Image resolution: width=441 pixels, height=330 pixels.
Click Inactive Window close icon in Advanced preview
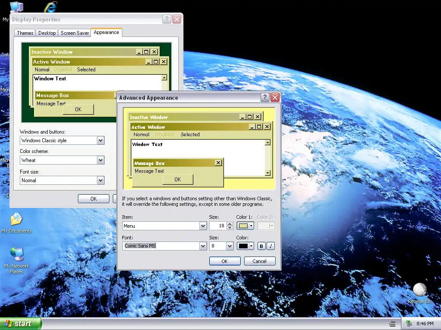click(x=258, y=117)
